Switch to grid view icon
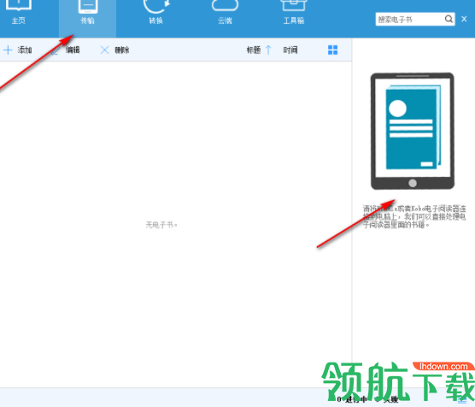 coord(332,50)
